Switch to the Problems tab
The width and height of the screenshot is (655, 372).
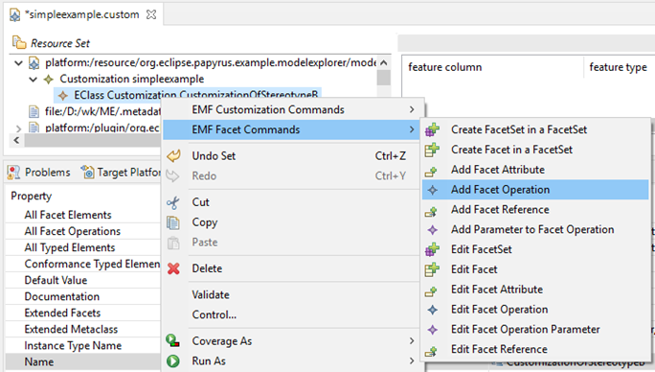[x=38, y=173]
